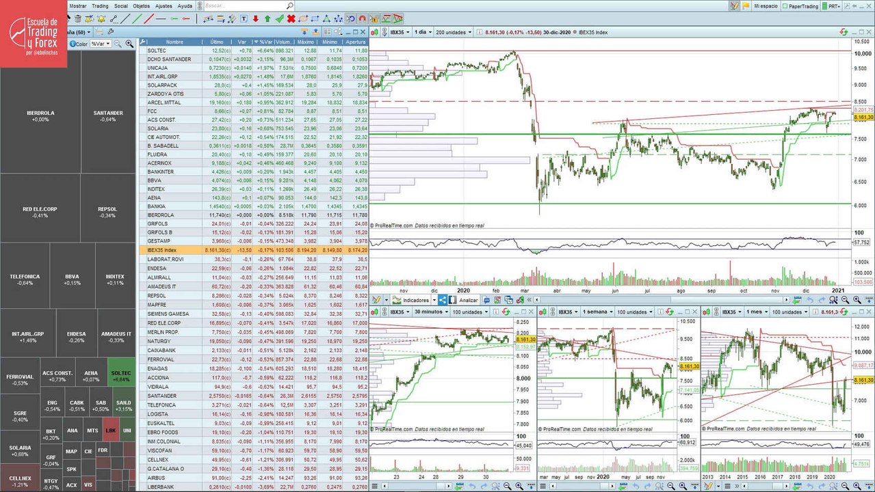Open the 100 unidades dropdown in weekly chart
Viewport: 875px width, 492px height.
634,312
